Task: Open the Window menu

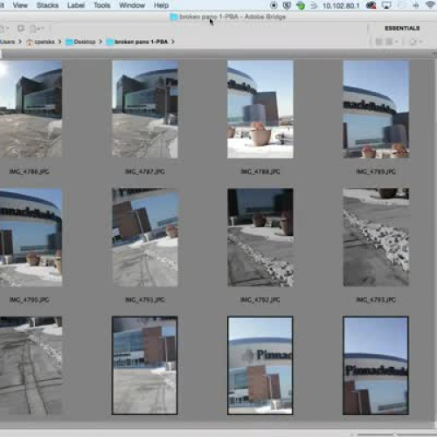Action: pyautogui.click(x=132, y=5)
